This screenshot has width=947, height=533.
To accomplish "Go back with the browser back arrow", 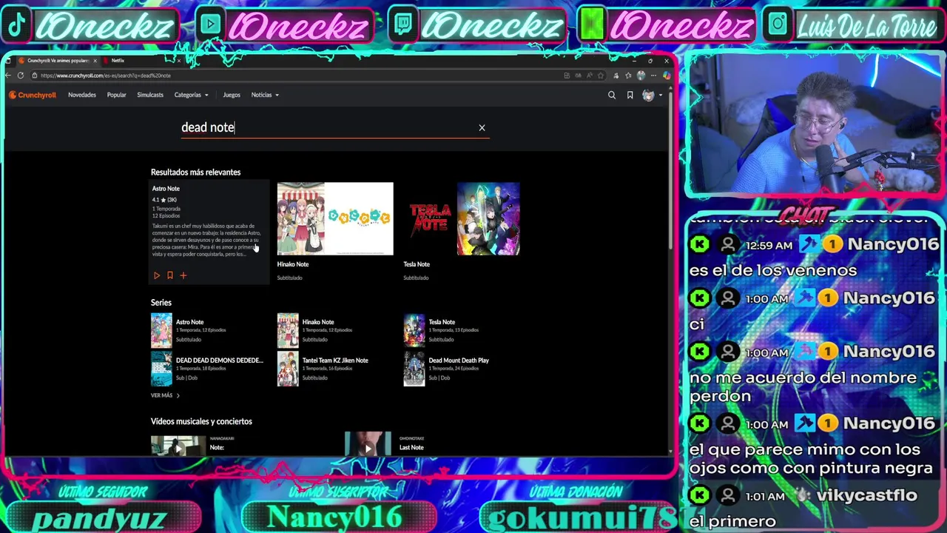I will click(9, 76).
